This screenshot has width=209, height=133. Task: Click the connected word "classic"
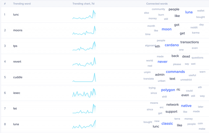coord(167,124)
